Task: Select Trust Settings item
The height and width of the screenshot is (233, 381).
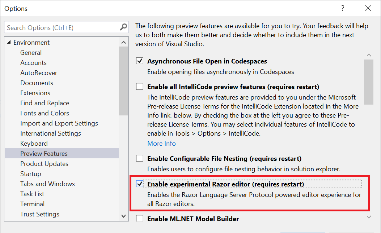Action: (x=39, y=214)
